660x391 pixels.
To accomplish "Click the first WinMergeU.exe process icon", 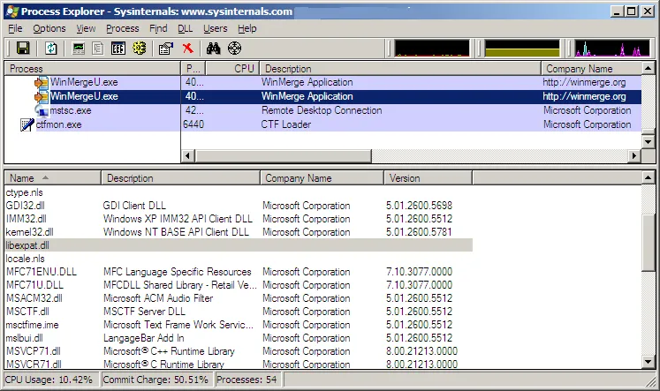I will point(42,82).
